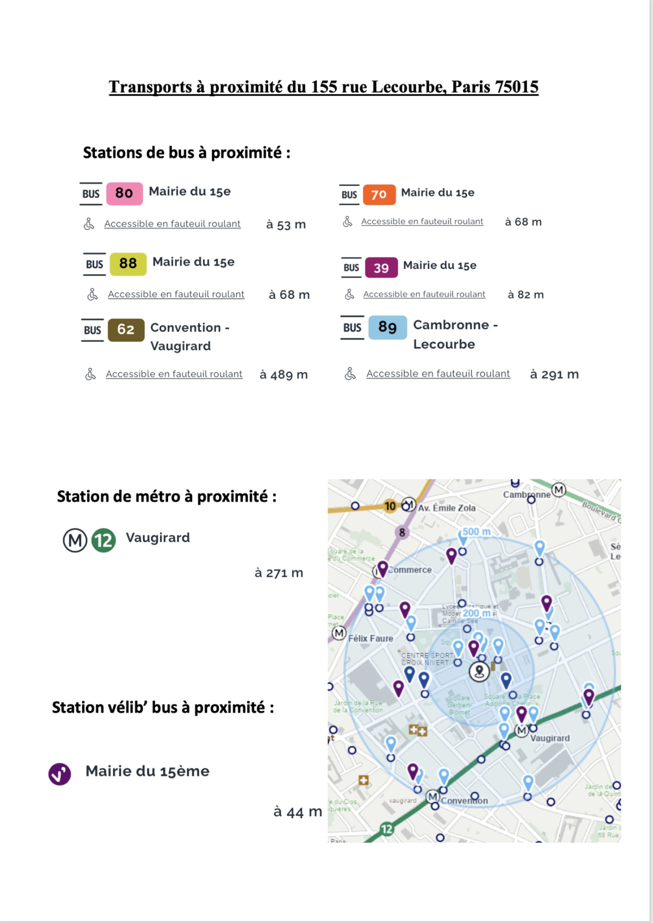Click the Vaugirard metro marker on map
Image resolution: width=653 pixels, height=923 pixels.
click(x=522, y=731)
